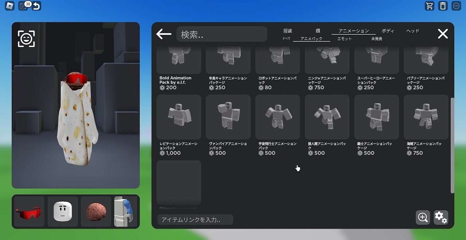Viewport: 466px width, 240px height.
Task: Click the 750 price of ニンジャ pack
Action: point(316,88)
